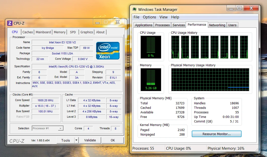267x157 pixels.
Task: Open the View menu in Task Manager
Action: coord(164,17)
